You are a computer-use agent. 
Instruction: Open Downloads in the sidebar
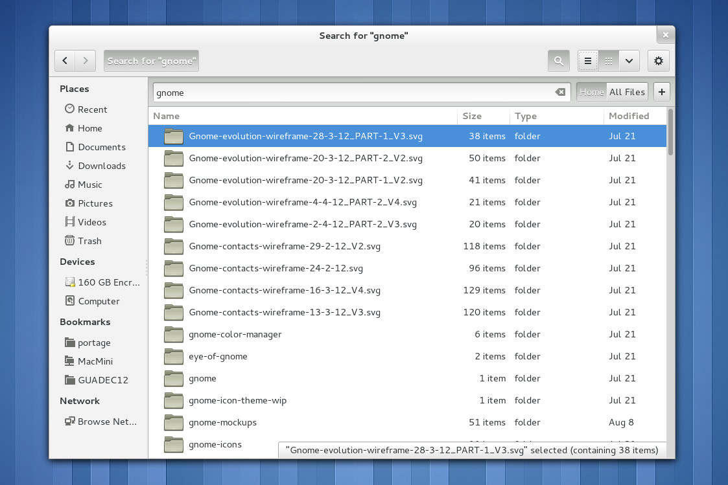coord(95,166)
